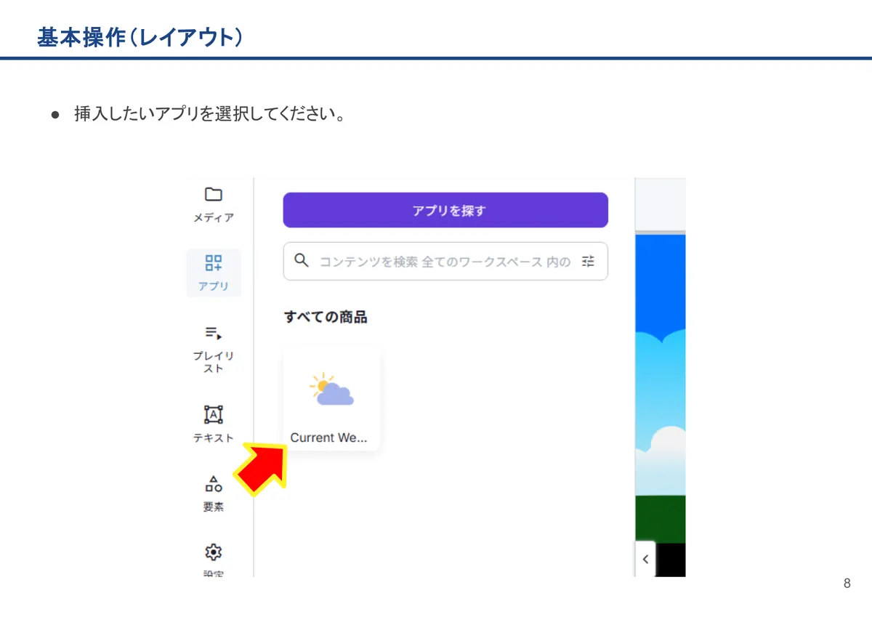This screenshot has width=872, height=617.
Task: Click the slide title 基本操作(レイアウト)
Action: pos(140,38)
